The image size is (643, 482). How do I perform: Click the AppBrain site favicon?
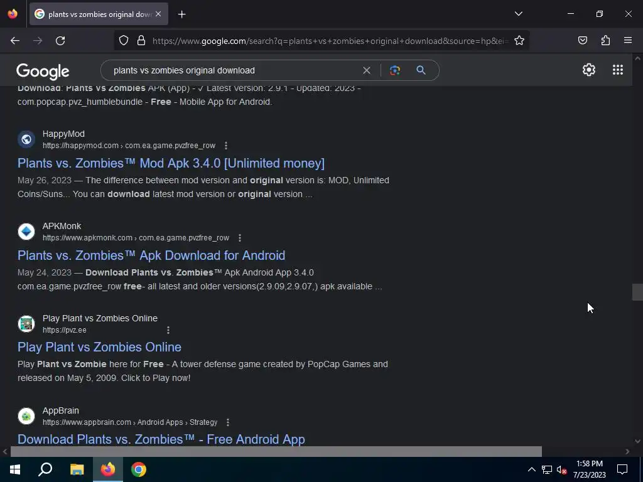[26, 416]
